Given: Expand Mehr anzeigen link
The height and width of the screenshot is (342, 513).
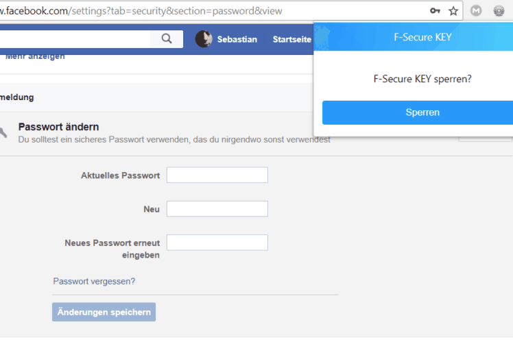Looking at the screenshot, I should (x=35, y=56).
